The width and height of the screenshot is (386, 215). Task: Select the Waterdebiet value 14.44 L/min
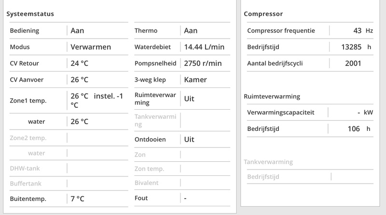pyautogui.click(x=203, y=47)
